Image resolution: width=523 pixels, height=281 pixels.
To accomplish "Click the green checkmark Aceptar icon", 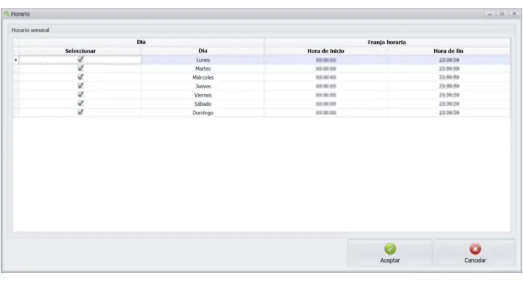I will tap(390, 249).
